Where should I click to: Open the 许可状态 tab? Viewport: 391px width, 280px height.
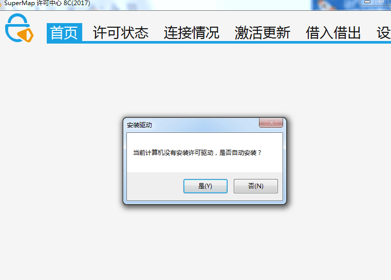click(x=121, y=33)
